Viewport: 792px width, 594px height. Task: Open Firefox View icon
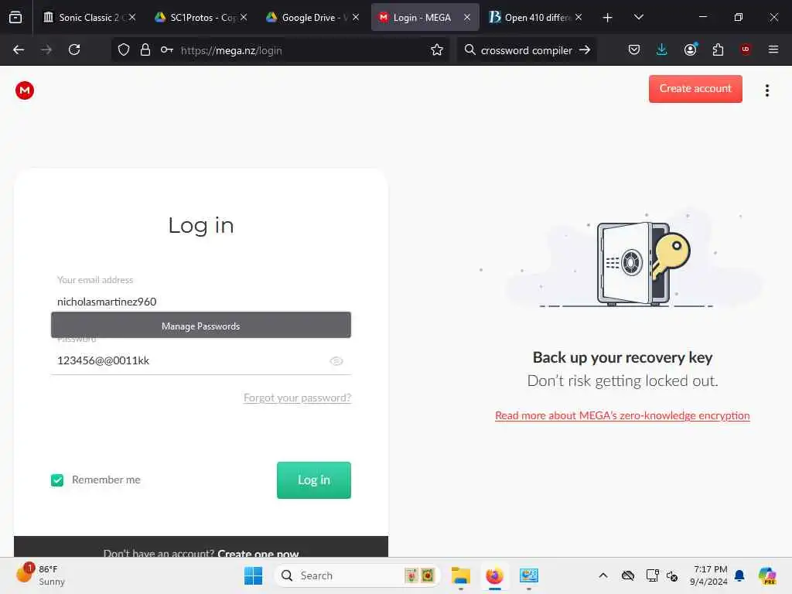[15, 18]
